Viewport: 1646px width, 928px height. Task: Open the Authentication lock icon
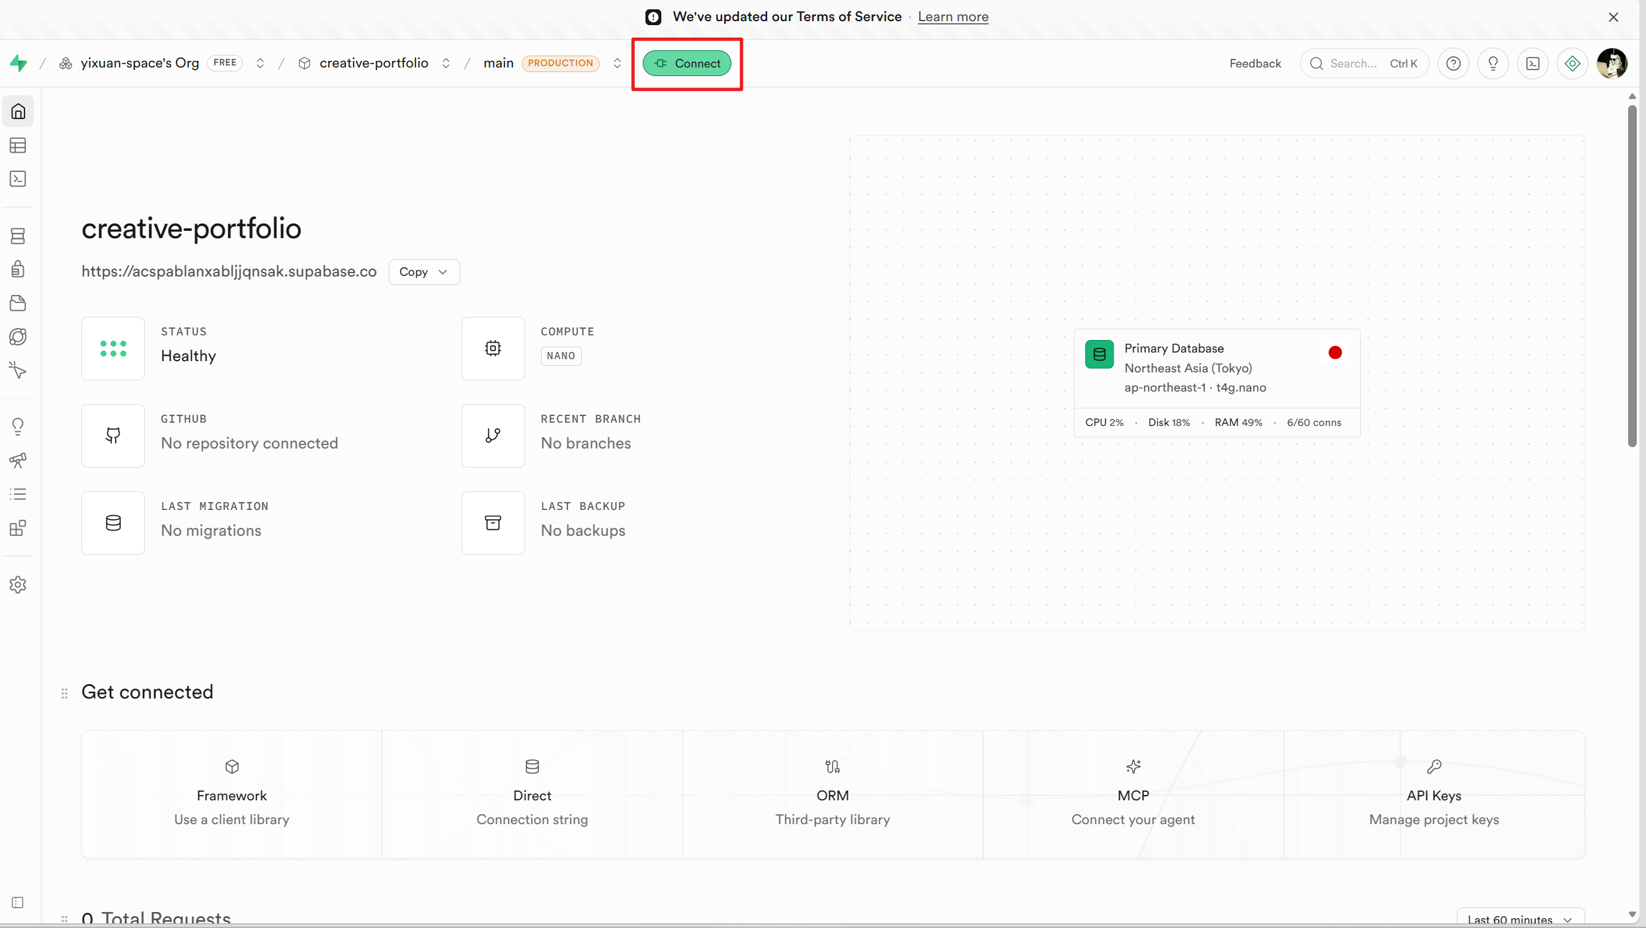[x=18, y=269]
